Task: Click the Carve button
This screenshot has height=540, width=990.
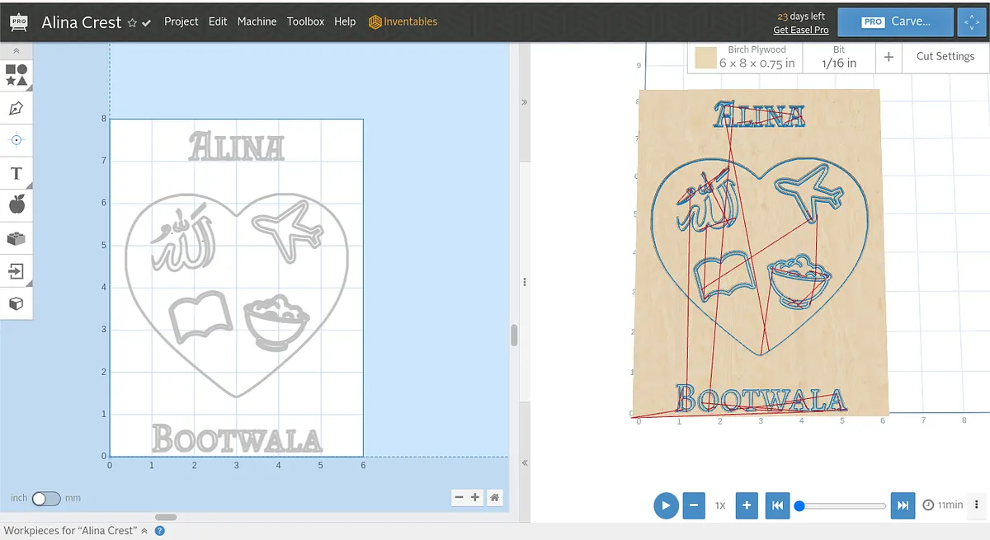Action: [x=895, y=22]
